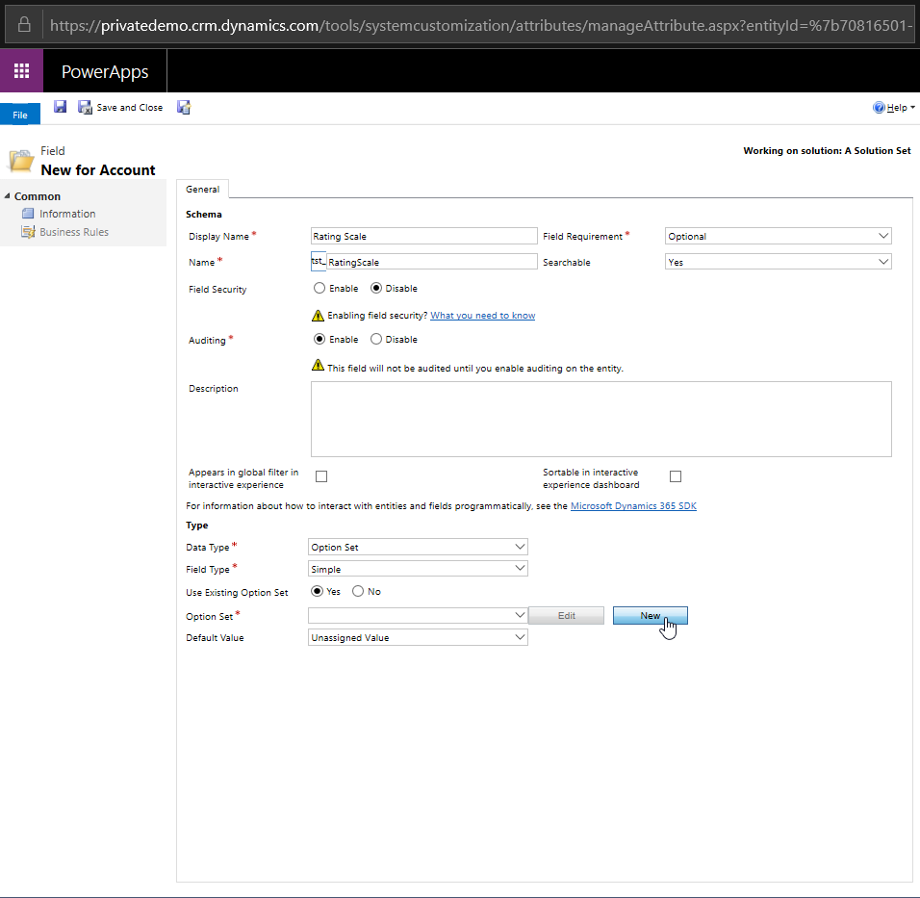Expand the Data Type dropdown
This screenshot has height=898, width=920.
tap(418, 547)
